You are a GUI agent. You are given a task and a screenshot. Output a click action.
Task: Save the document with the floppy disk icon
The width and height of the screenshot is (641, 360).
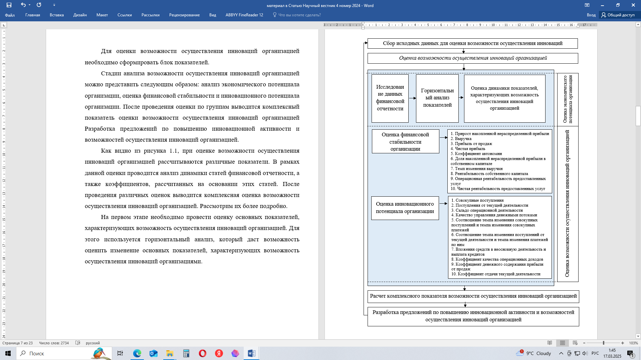click(x=9, y=5)
